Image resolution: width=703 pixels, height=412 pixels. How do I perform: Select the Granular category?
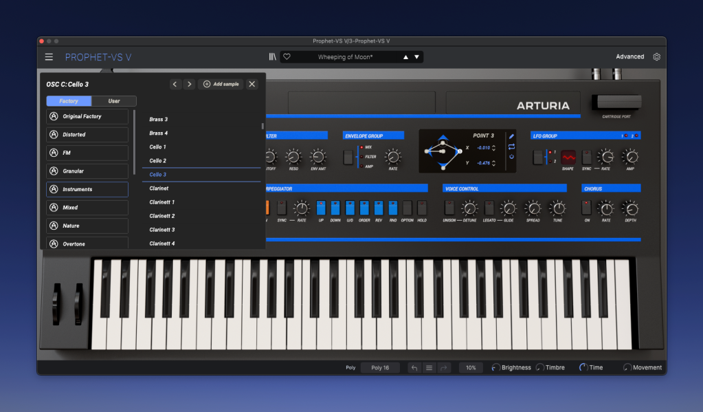pos(87,171)
